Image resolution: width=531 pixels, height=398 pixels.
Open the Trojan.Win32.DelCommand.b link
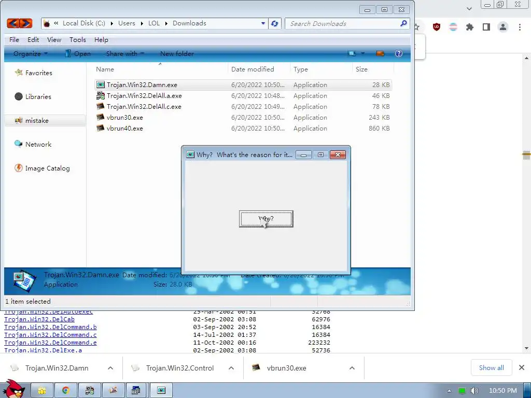pyautogui.click(x=50, y=327)
